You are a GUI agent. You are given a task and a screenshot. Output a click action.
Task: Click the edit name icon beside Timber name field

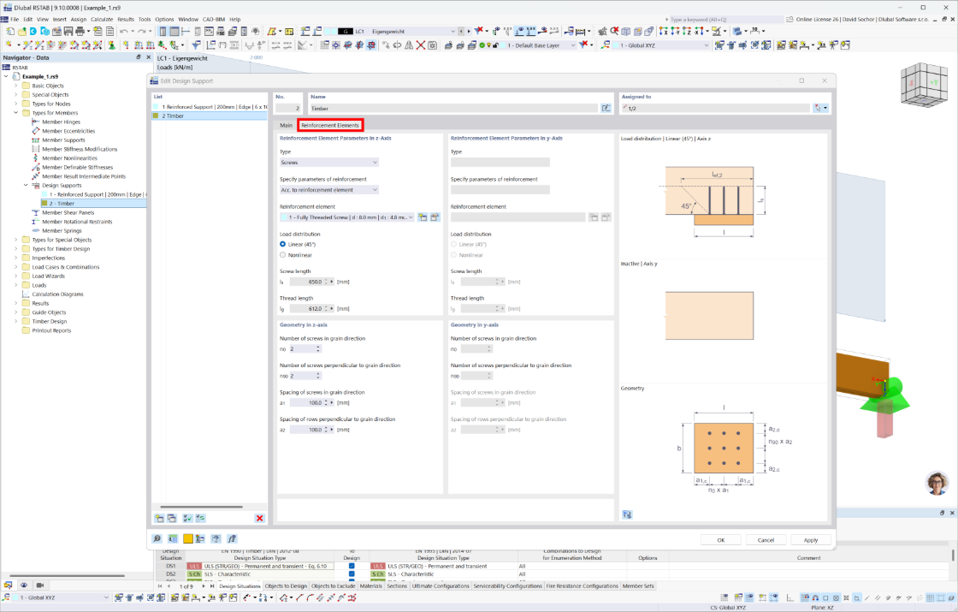point(606,108)
